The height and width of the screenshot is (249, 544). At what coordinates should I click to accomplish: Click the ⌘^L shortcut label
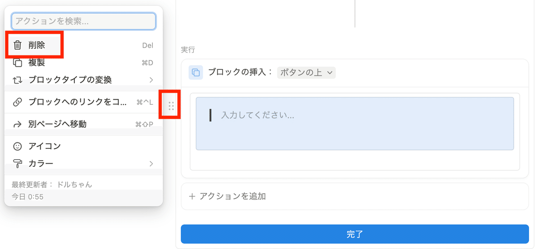click(x=145, y=102)
